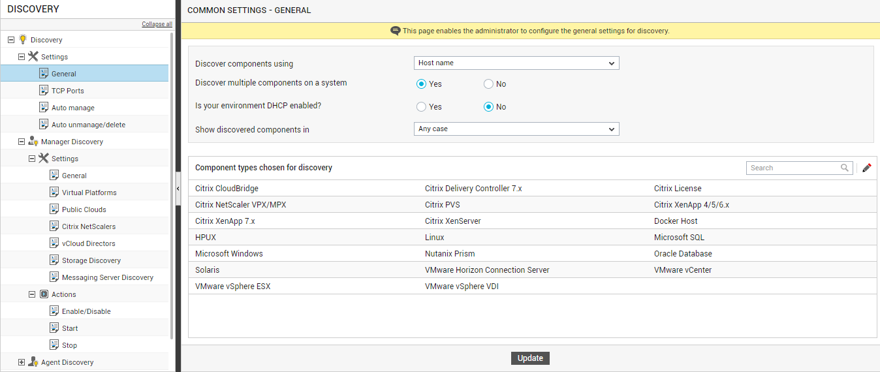The width and height of the screenshot is (880, 372).
Task: Click the Settings wrench icon under Discovery
Action: 33,57
